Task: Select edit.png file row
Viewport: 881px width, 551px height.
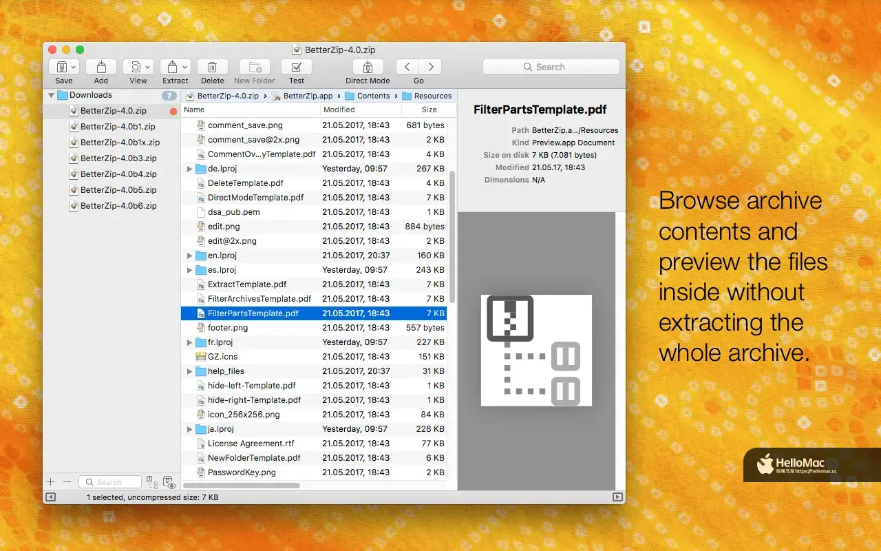Action: pyautogui.click(x=315, y=227)
